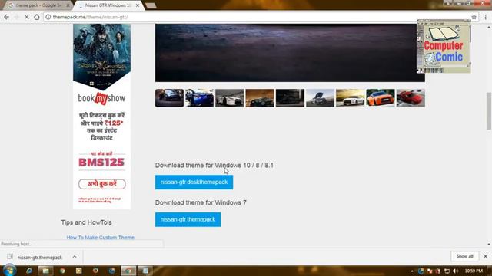The image size is (492, 276).
Task: Select the silver car on grey road thumbnail
Action: [x=320, y=98]
